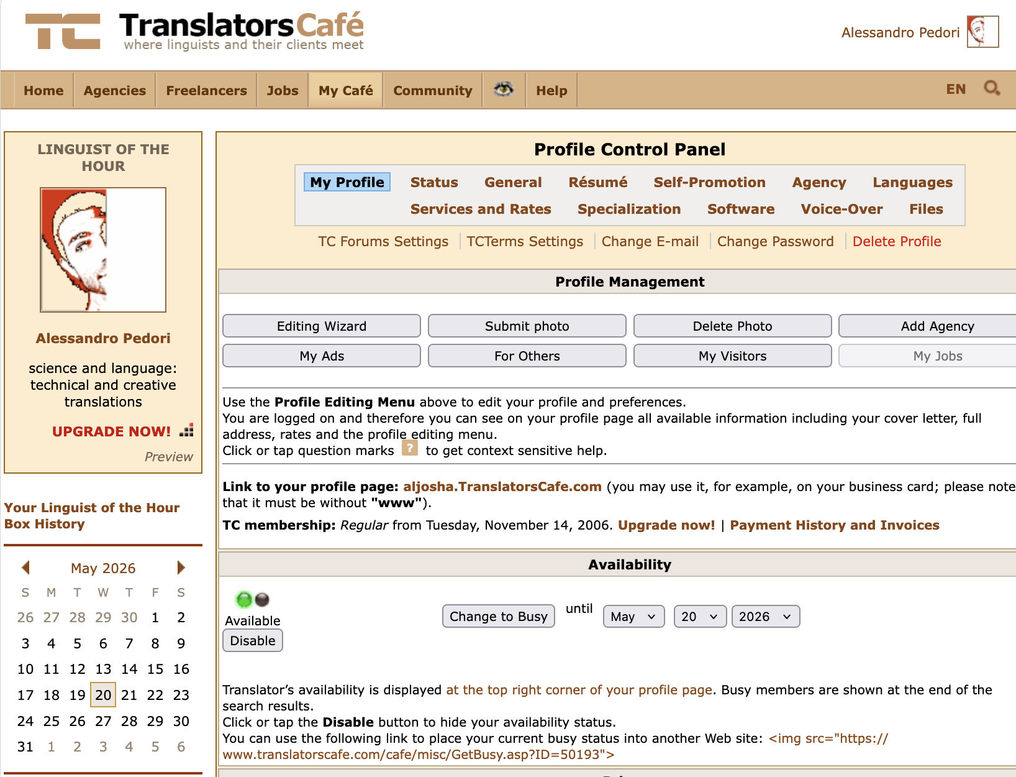Screen dimensions: 1016x777
Task: Open the My Café menu
Action: 346,91
